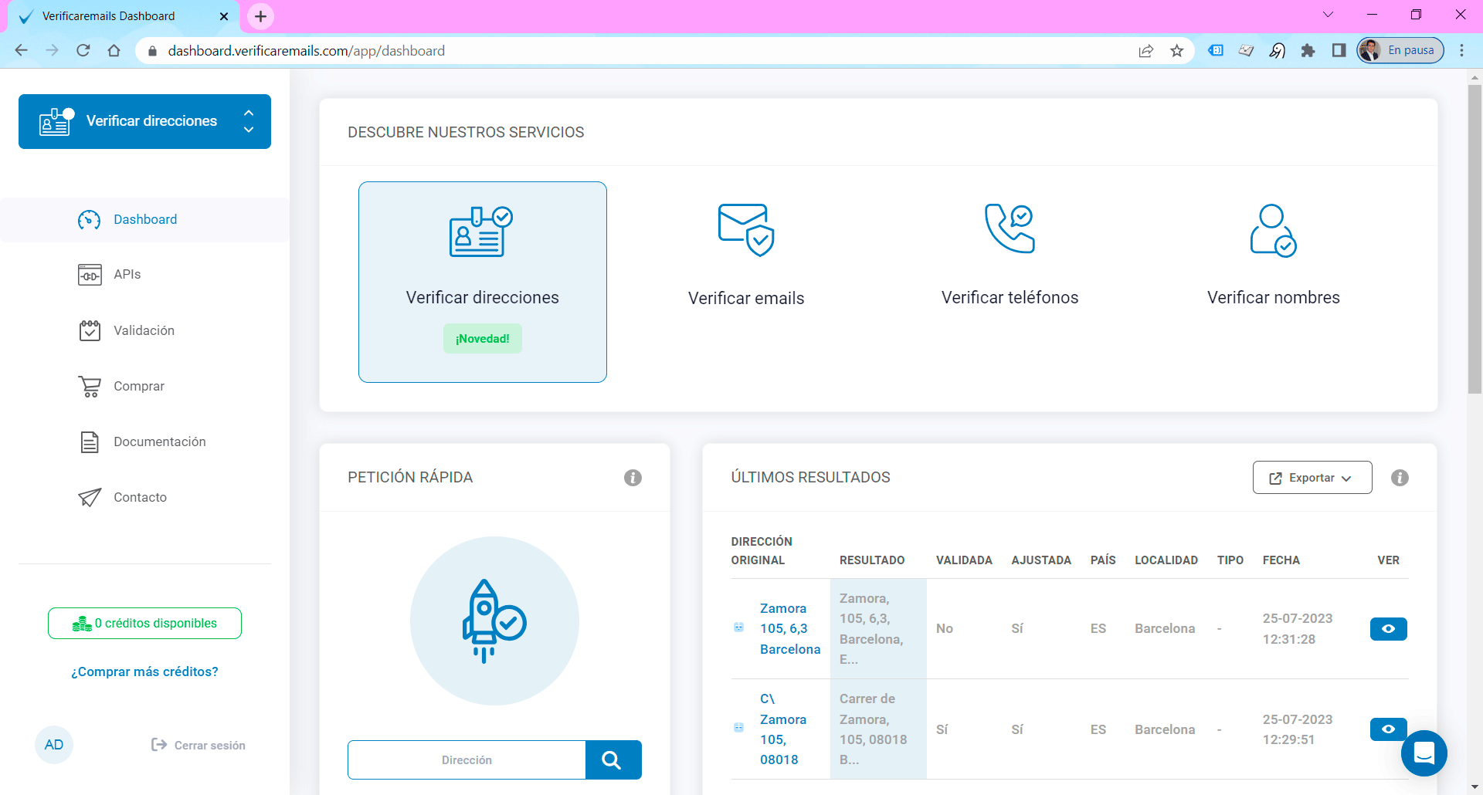Click the Dirección input field
The image size is (1483, 795).
click(467, 760)
